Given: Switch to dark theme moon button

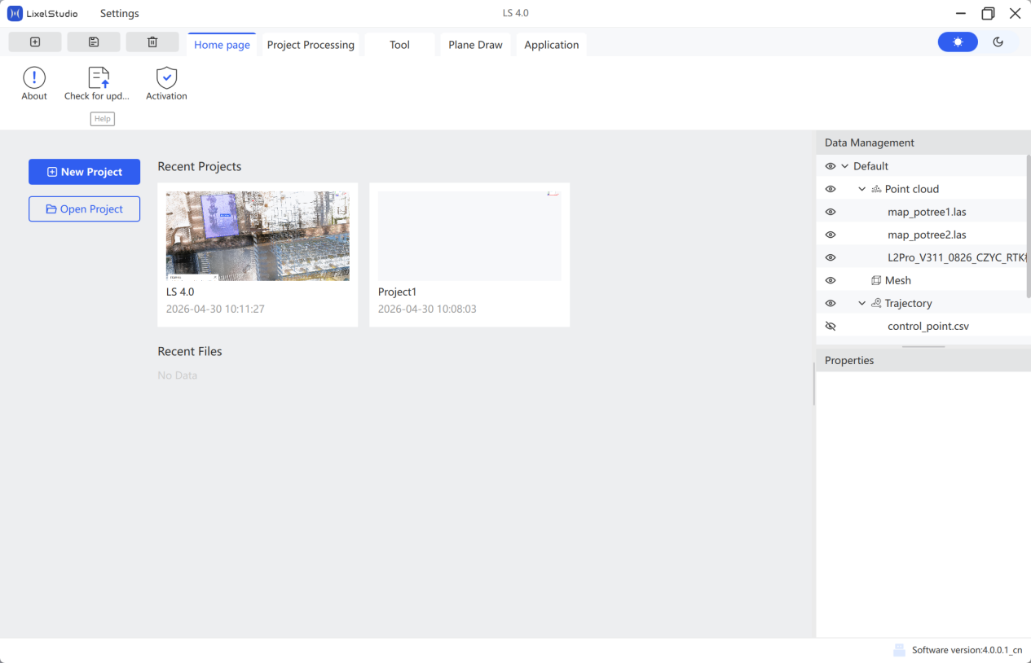Looking at the screenshot, I should point(998,42).
